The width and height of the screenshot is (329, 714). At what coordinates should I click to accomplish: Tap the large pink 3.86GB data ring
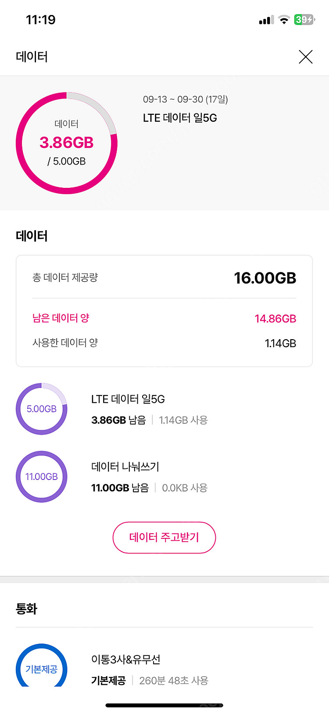tap(67, 143)
